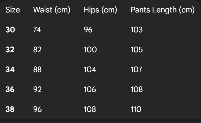Viewport: 201px width, 123px height.
Task: Select the Pants Length (cm) header
Action: coord(163,10)
